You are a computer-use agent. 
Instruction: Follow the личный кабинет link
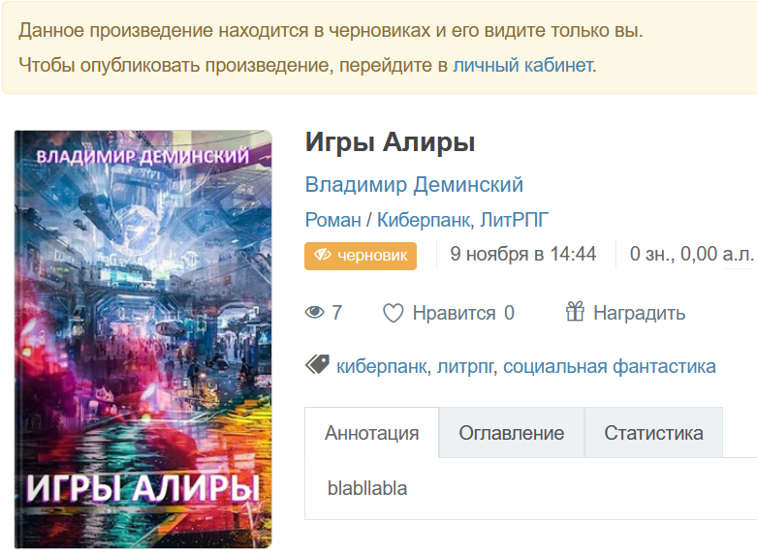[x=522, y=65]
